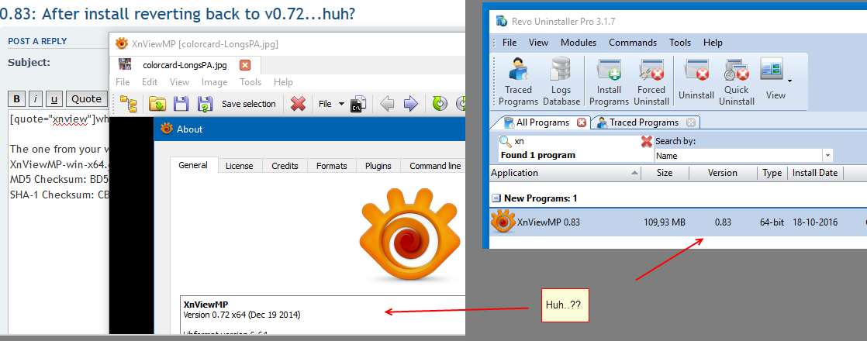Select the colorcard-LongsPA.jpg tab thumbnail
The width and height of the screenshot is (867, 341).
(125, 64)
